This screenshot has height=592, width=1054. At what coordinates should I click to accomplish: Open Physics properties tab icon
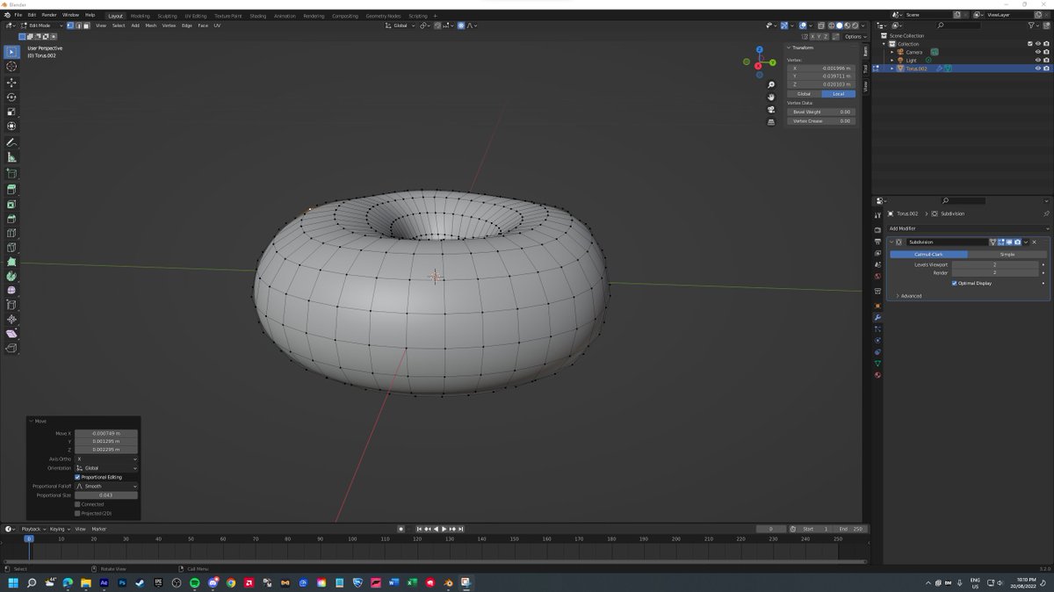(877, 340)
